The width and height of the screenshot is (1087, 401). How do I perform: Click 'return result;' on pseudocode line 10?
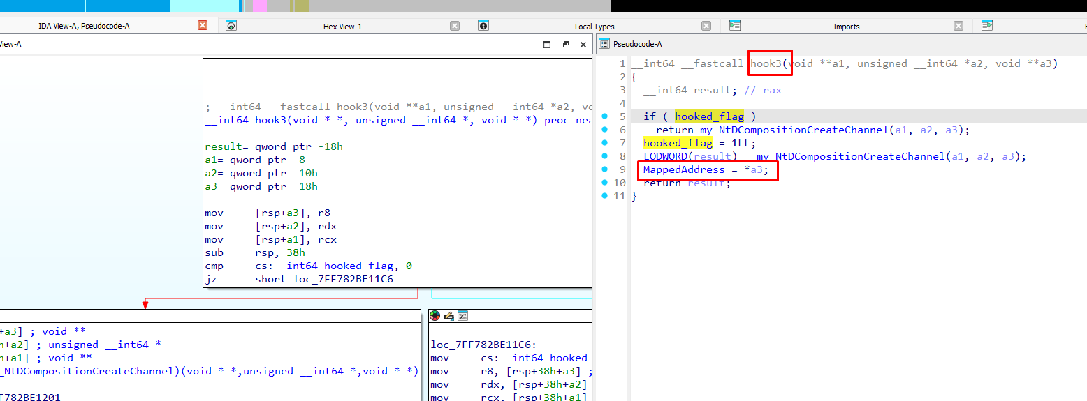(x=687, y=183)
